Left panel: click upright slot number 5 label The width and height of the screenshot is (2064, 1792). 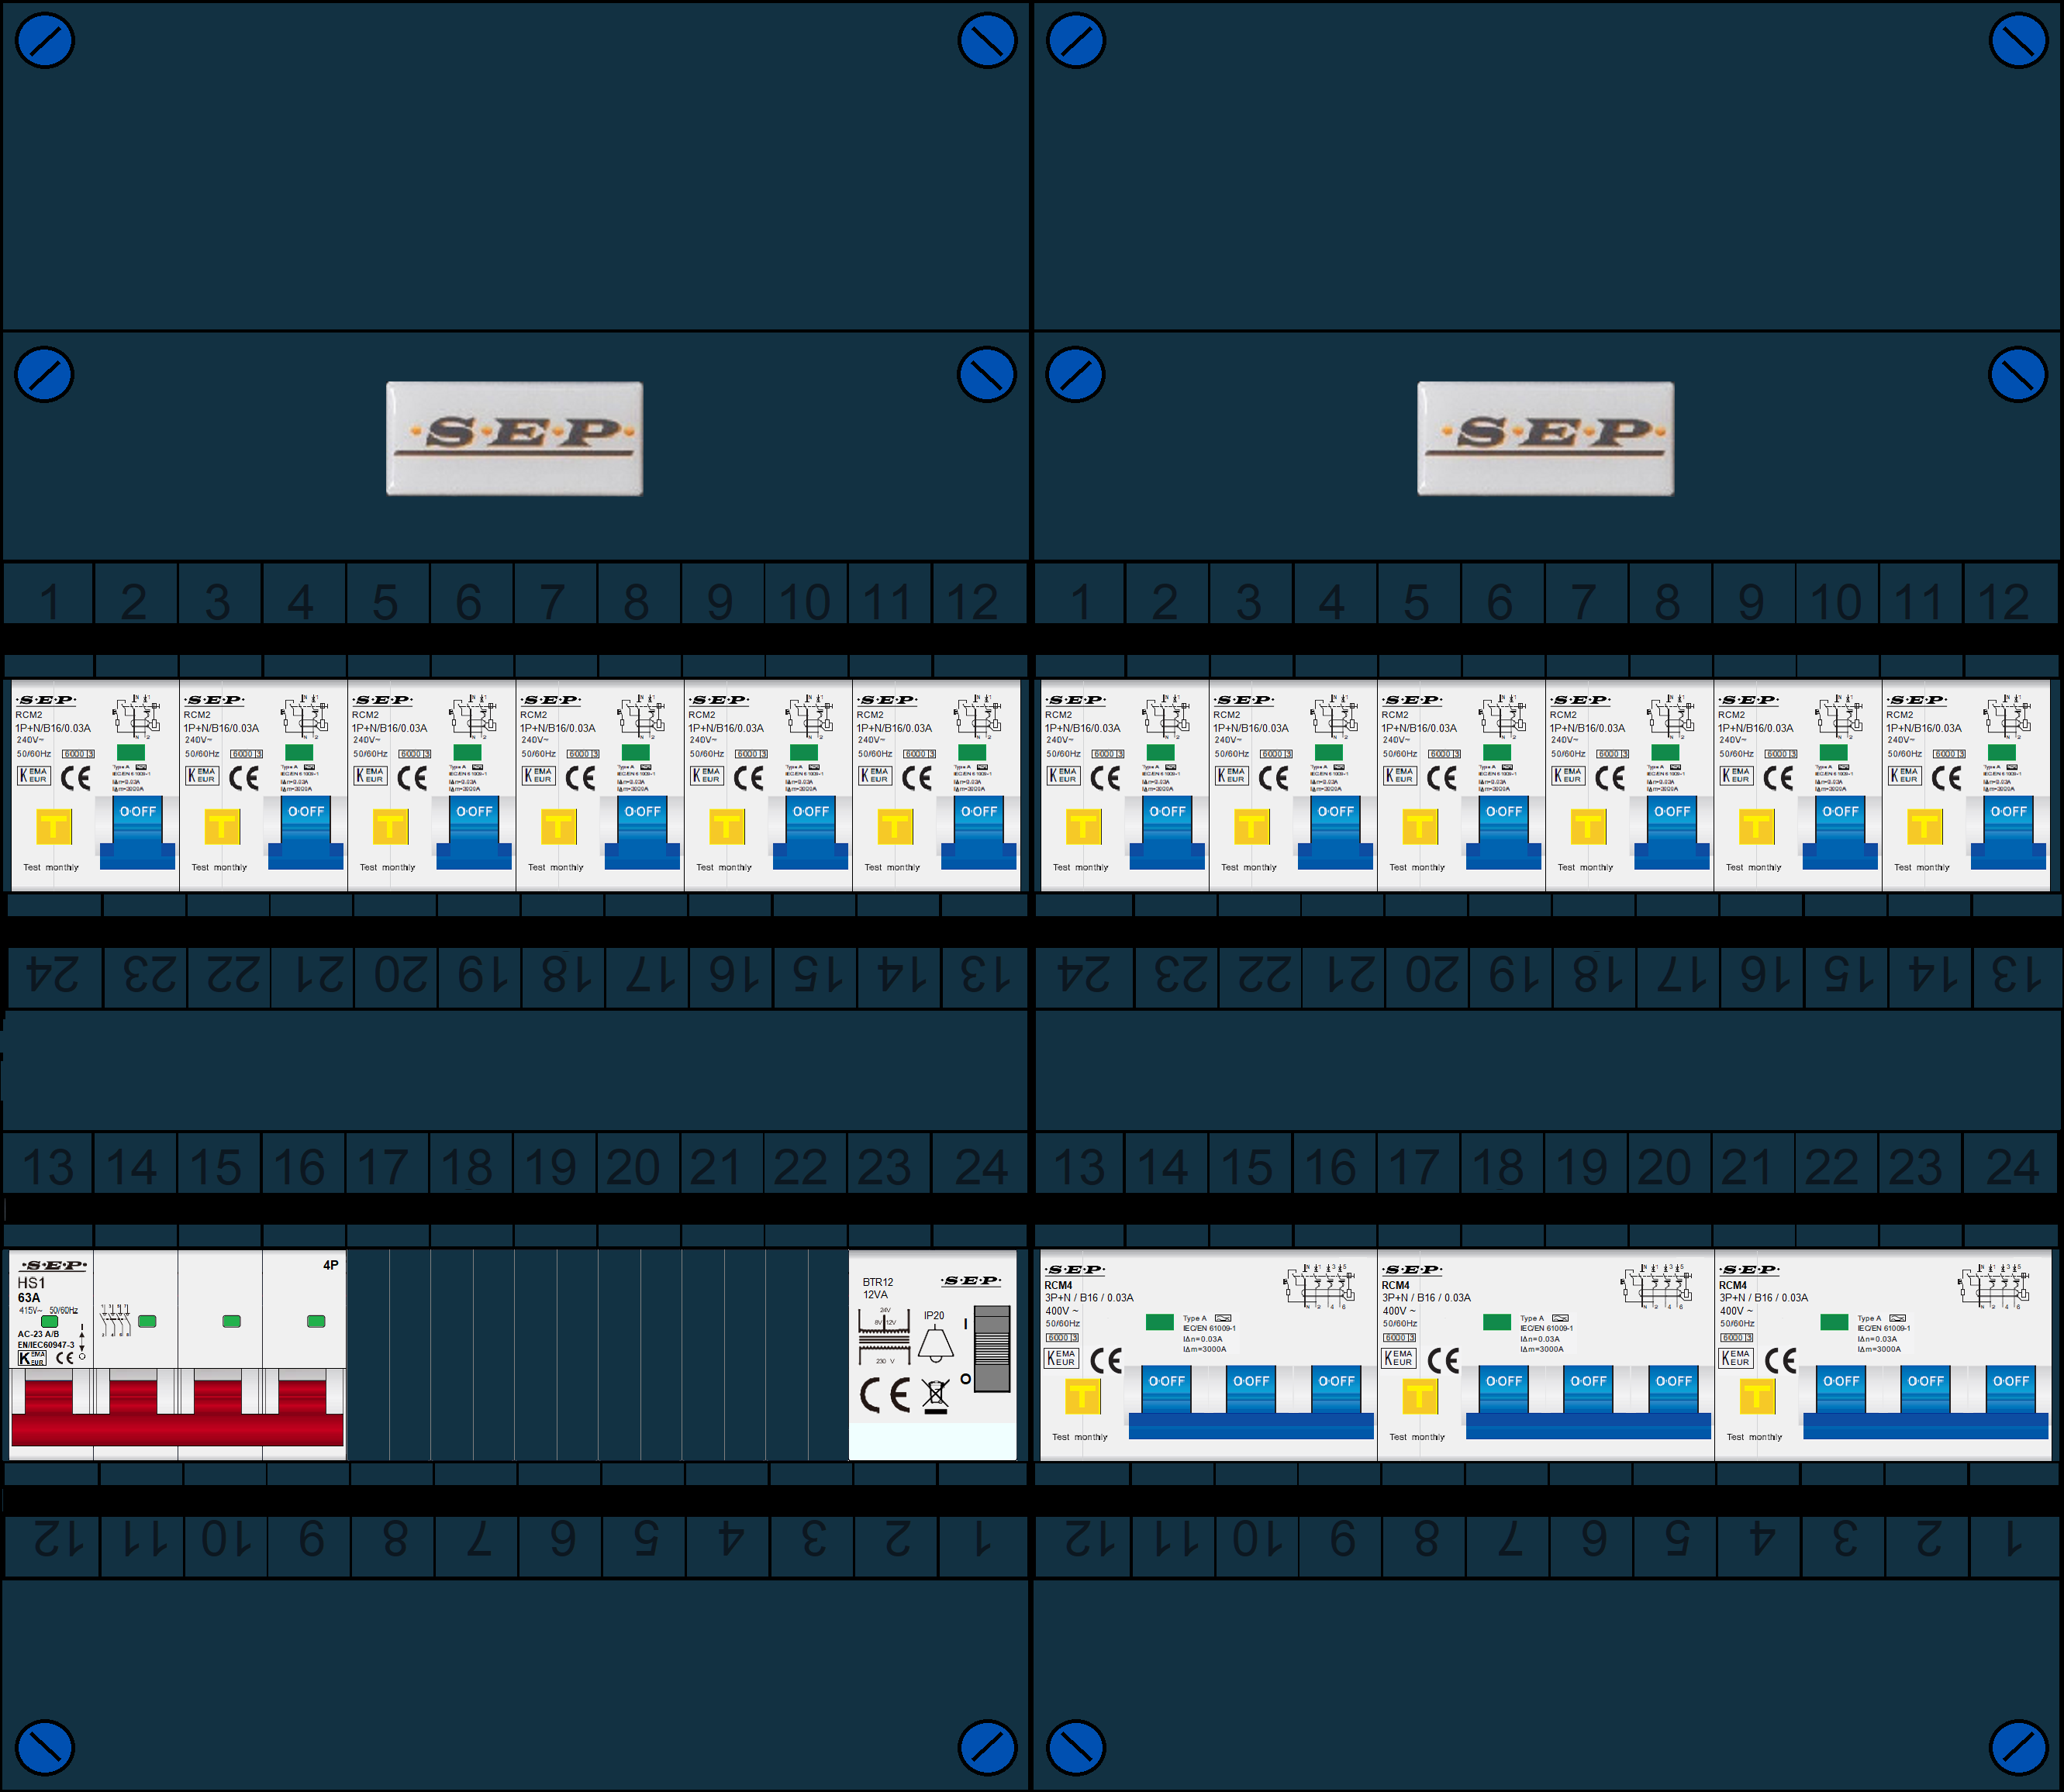385,601
